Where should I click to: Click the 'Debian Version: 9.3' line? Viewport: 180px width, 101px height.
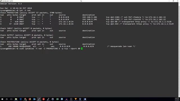pos(11,4)
